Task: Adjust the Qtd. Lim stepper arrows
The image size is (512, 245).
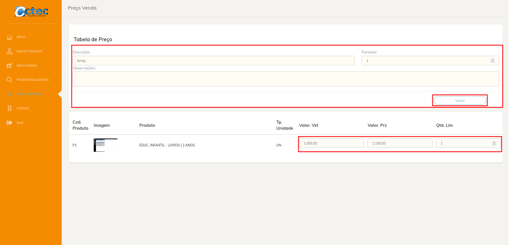Action: pos(494,143)
